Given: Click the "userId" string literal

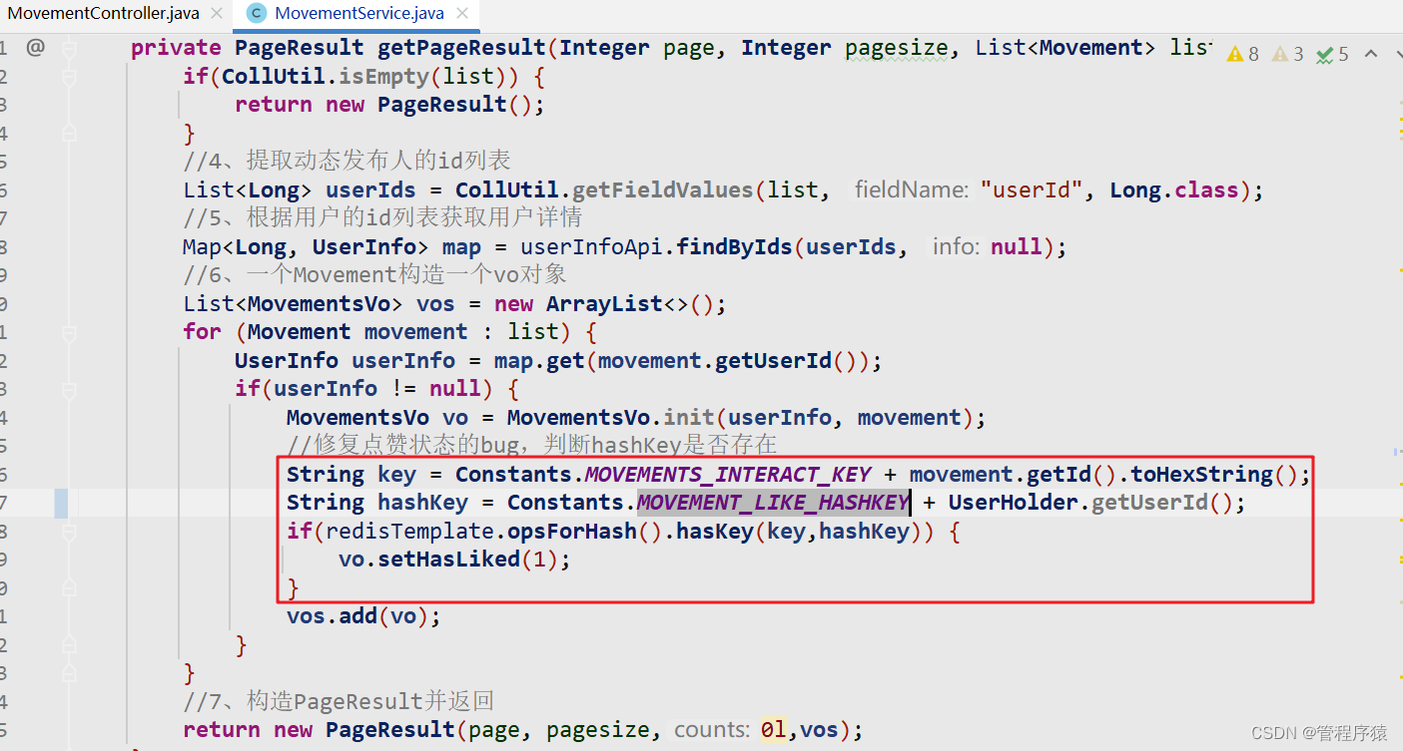Looking at the screenshot, I should click(1032, 189).
